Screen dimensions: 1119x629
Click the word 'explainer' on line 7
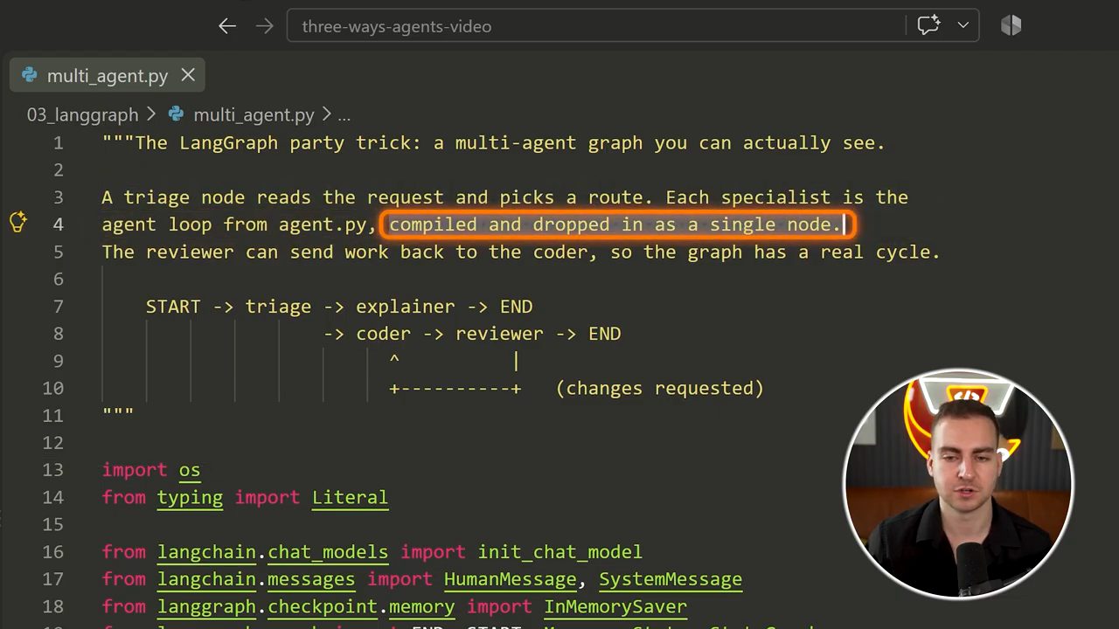click(405, 307)
